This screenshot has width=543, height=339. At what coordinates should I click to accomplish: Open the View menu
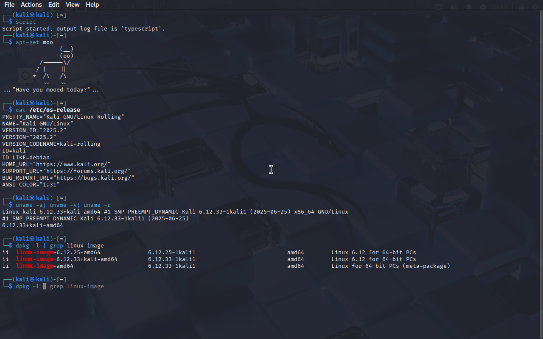tap(73, 5)
